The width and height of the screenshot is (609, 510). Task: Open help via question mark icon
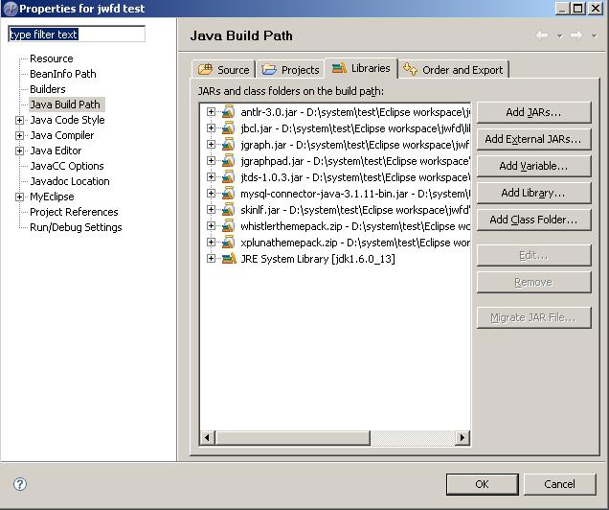click(20, 484)
